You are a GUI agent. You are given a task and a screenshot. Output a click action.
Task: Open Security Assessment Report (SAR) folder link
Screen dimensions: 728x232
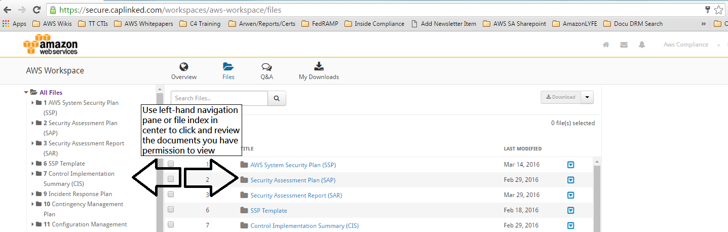(x=296, y=196)
